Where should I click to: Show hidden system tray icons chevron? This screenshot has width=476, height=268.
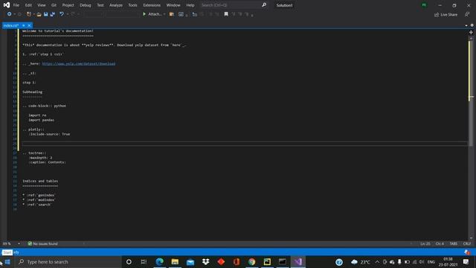[377, 262]
